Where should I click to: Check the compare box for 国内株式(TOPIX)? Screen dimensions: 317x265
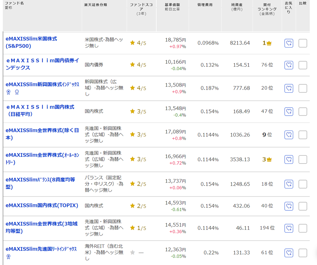click(x=302, y=206)
